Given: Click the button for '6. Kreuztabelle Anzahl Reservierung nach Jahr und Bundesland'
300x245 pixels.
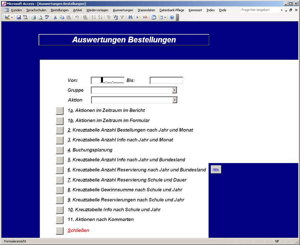Looking at the screenshot, I should 60,170.
